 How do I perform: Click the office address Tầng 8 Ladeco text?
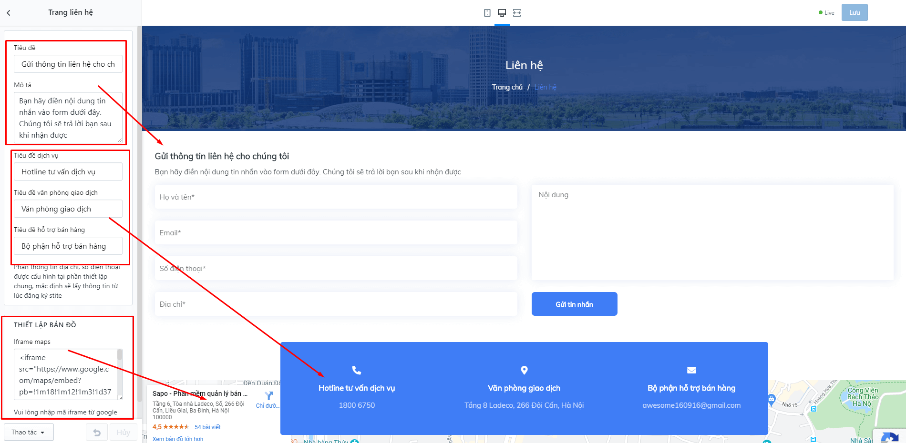[524, 405]
